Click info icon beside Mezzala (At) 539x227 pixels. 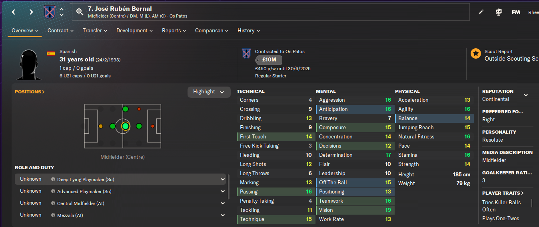coord(53,215)
